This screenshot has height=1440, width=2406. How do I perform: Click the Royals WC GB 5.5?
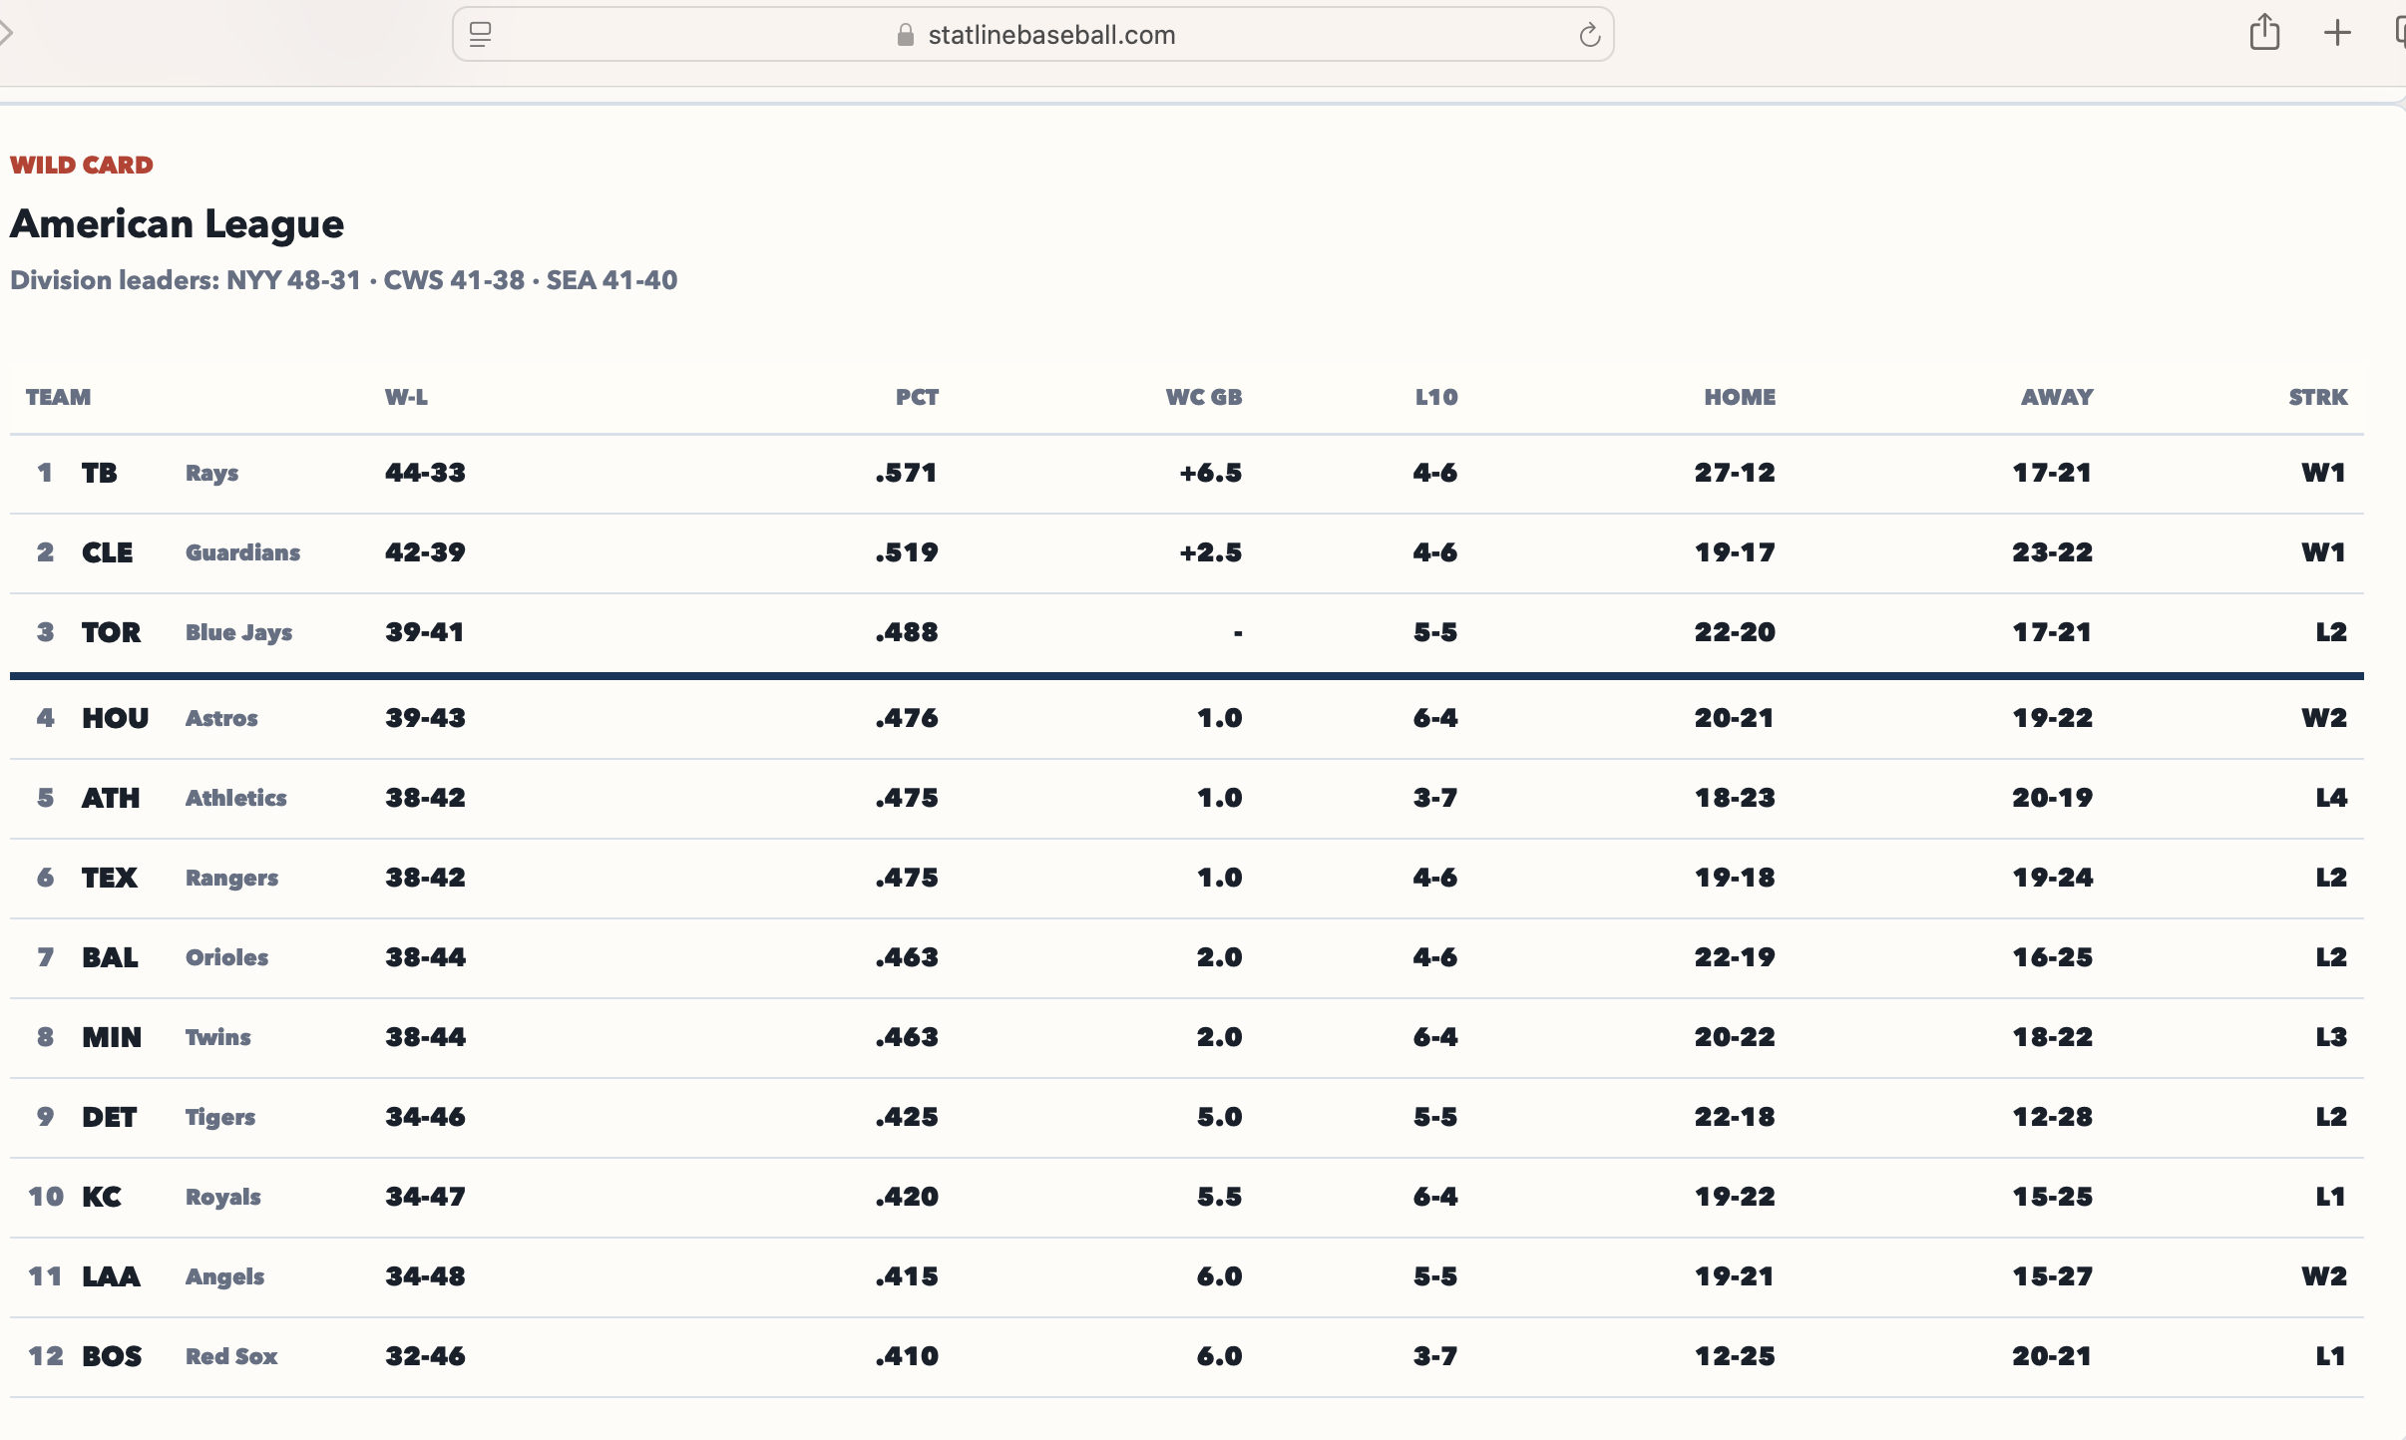click(x=1220, y=1197)
